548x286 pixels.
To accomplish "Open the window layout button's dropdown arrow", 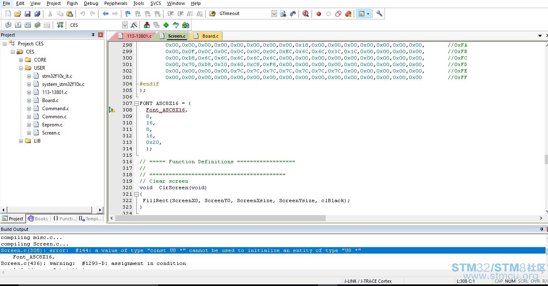I will [368, 14].
